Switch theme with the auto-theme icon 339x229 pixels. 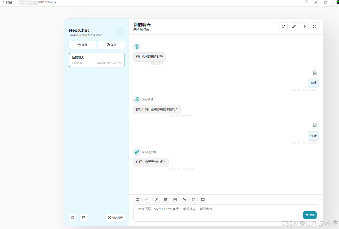point(147,200)
